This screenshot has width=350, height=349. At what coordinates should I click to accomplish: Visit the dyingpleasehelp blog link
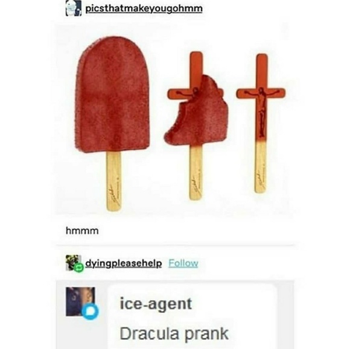tap(124, 263)
